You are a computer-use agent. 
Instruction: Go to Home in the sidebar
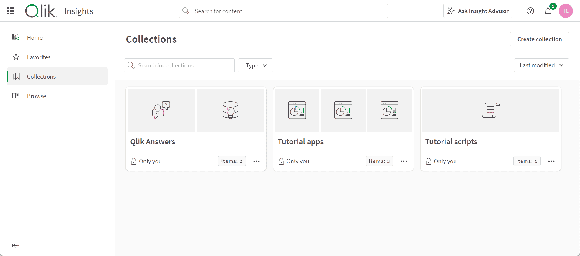pos(35,38)
